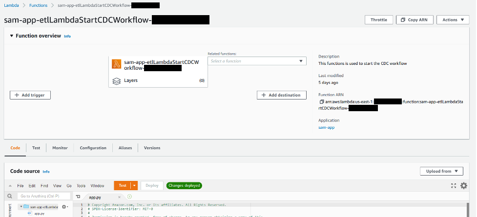Click the editor vertical scrollbar
The width and height of the screenshot is (477, 217).
click(x=468, y=210)
